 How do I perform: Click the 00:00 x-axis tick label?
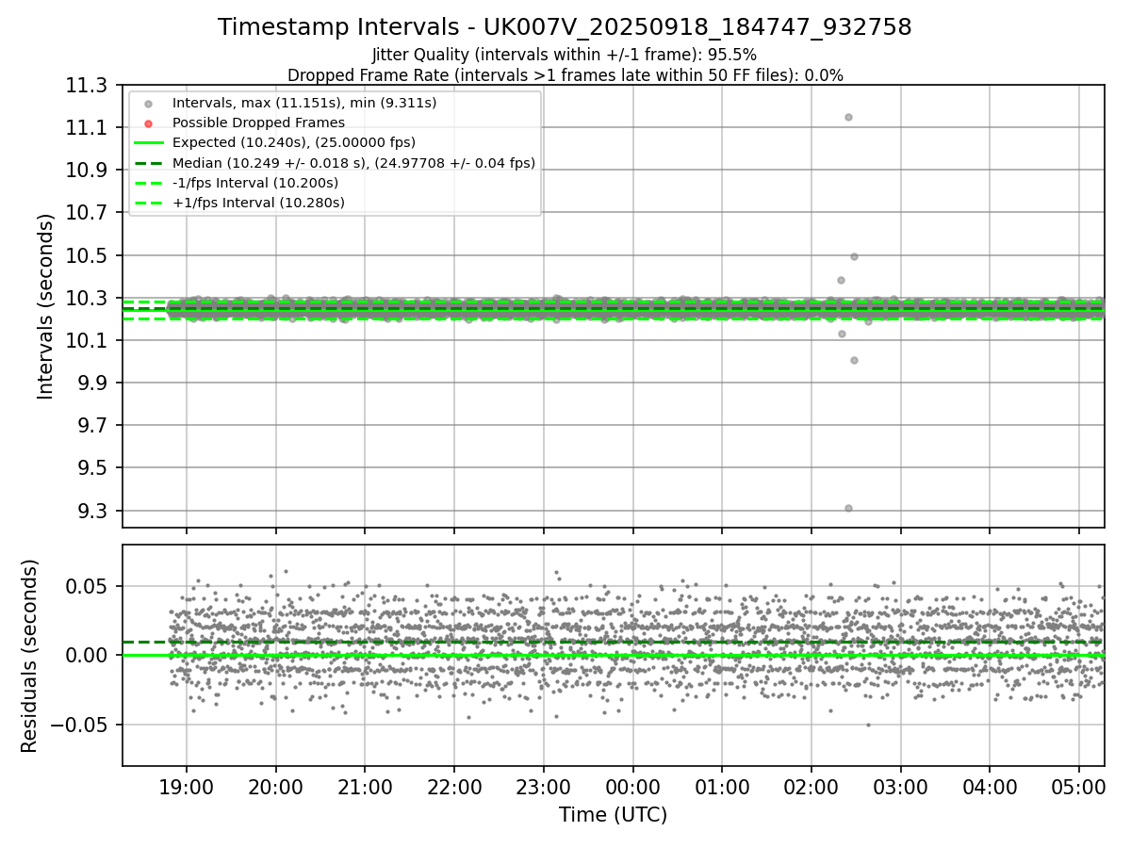632,785
